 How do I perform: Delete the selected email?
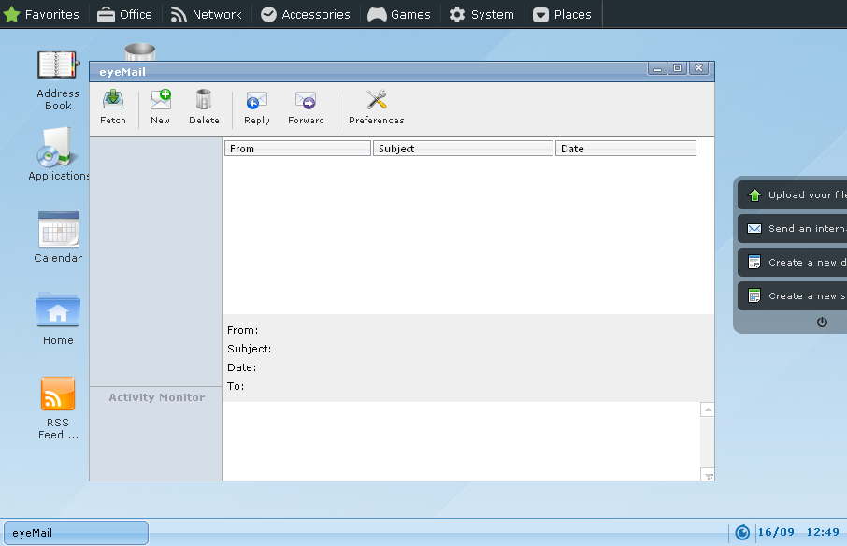pos(204,107)
